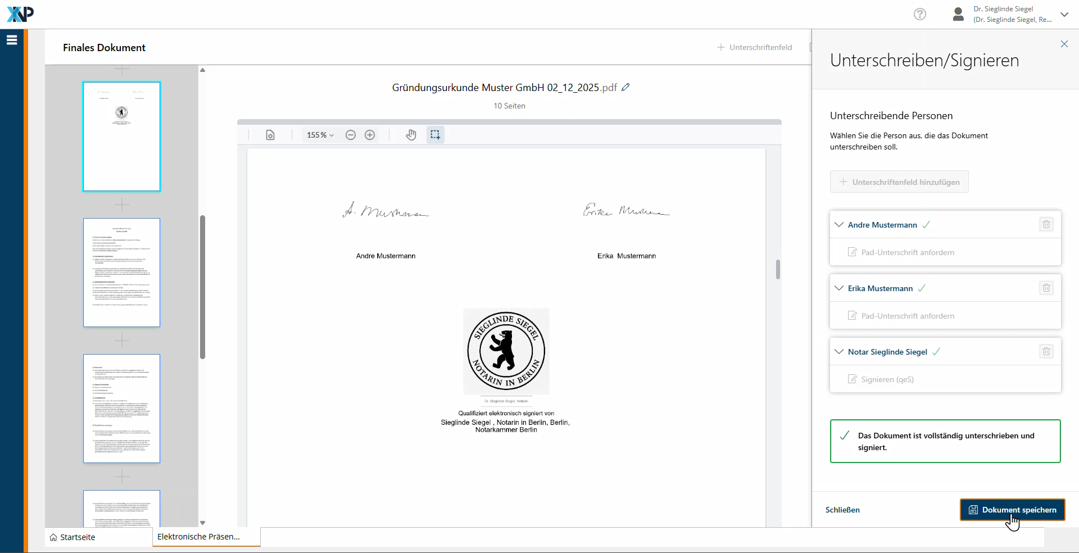This screenshot has width=1079, height=553.
Task: Delete Notar Sieglinde Siegel signature entry
Action: tap(1046, 352)
